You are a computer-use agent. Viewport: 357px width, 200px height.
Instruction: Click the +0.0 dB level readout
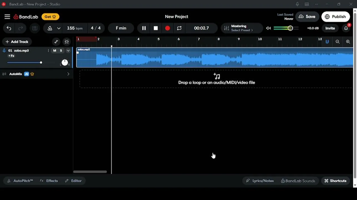point(313,28)
